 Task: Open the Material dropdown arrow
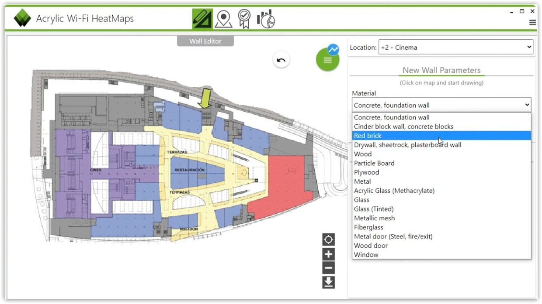(x=527, y=105)
